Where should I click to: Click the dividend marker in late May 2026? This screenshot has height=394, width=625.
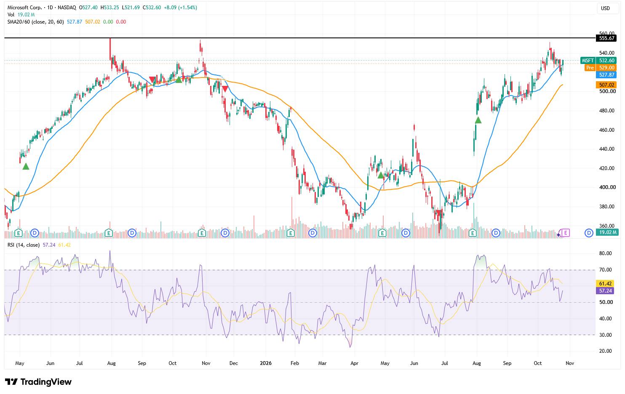(x=406, y=233)
